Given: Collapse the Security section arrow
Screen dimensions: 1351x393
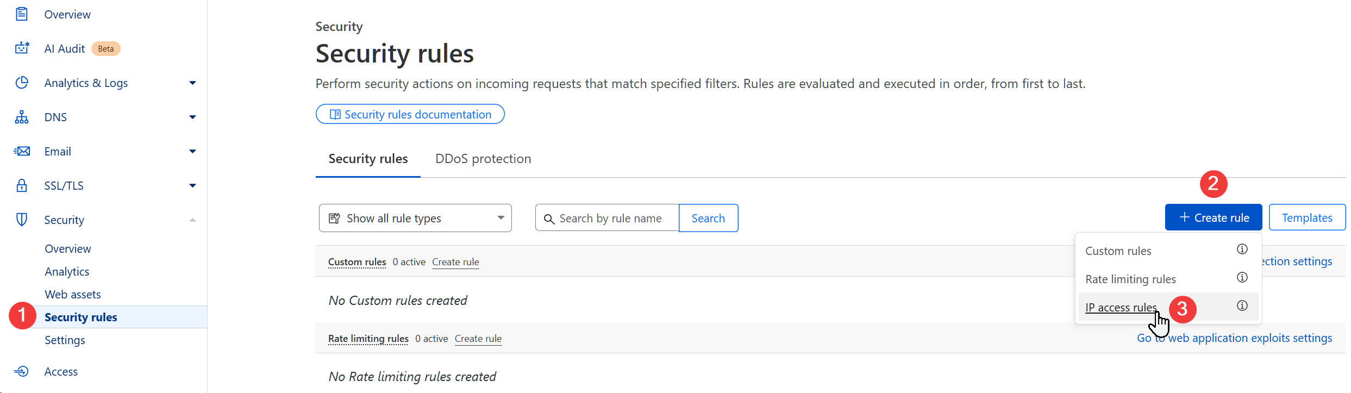Looking at the screenshot, I should [192, 220].
